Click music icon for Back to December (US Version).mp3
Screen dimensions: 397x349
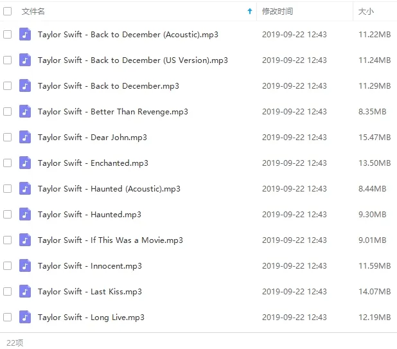pos(25,60)
